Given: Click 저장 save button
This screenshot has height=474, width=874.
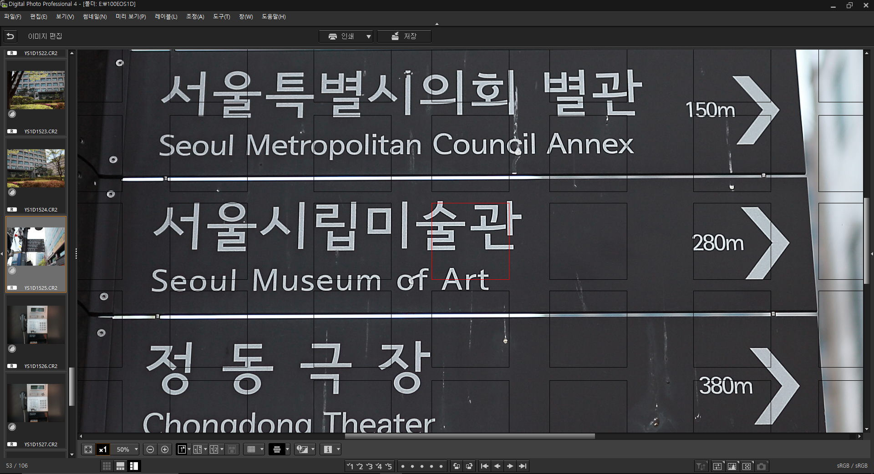Looking at the screenshot, I should pos(404,36).
